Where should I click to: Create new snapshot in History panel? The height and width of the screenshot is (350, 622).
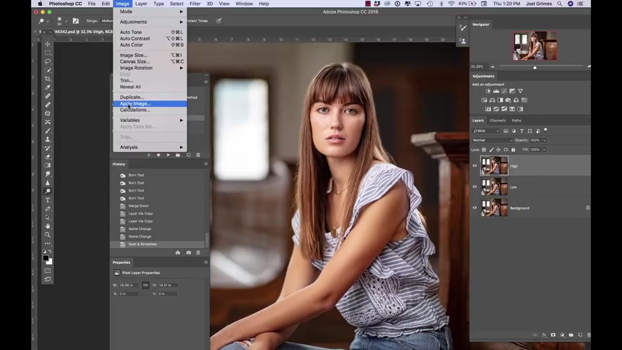[188, 253]
